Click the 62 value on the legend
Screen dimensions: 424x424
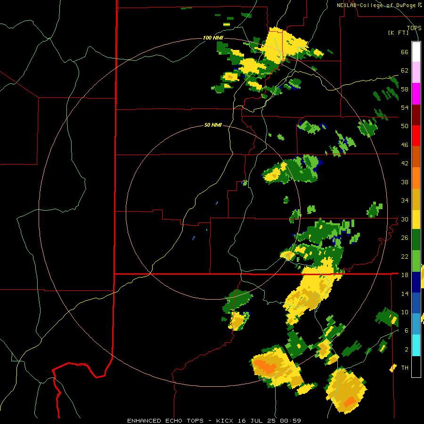[x=405, y=70]
